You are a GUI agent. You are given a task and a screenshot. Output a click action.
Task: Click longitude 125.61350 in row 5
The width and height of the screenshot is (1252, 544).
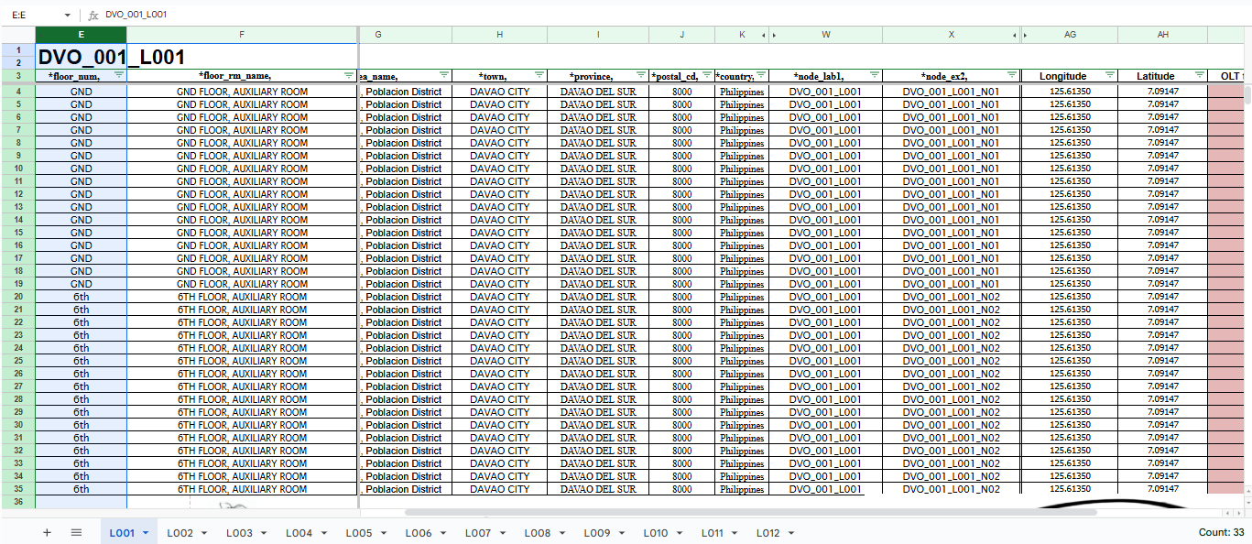(x=1070, y=104)
